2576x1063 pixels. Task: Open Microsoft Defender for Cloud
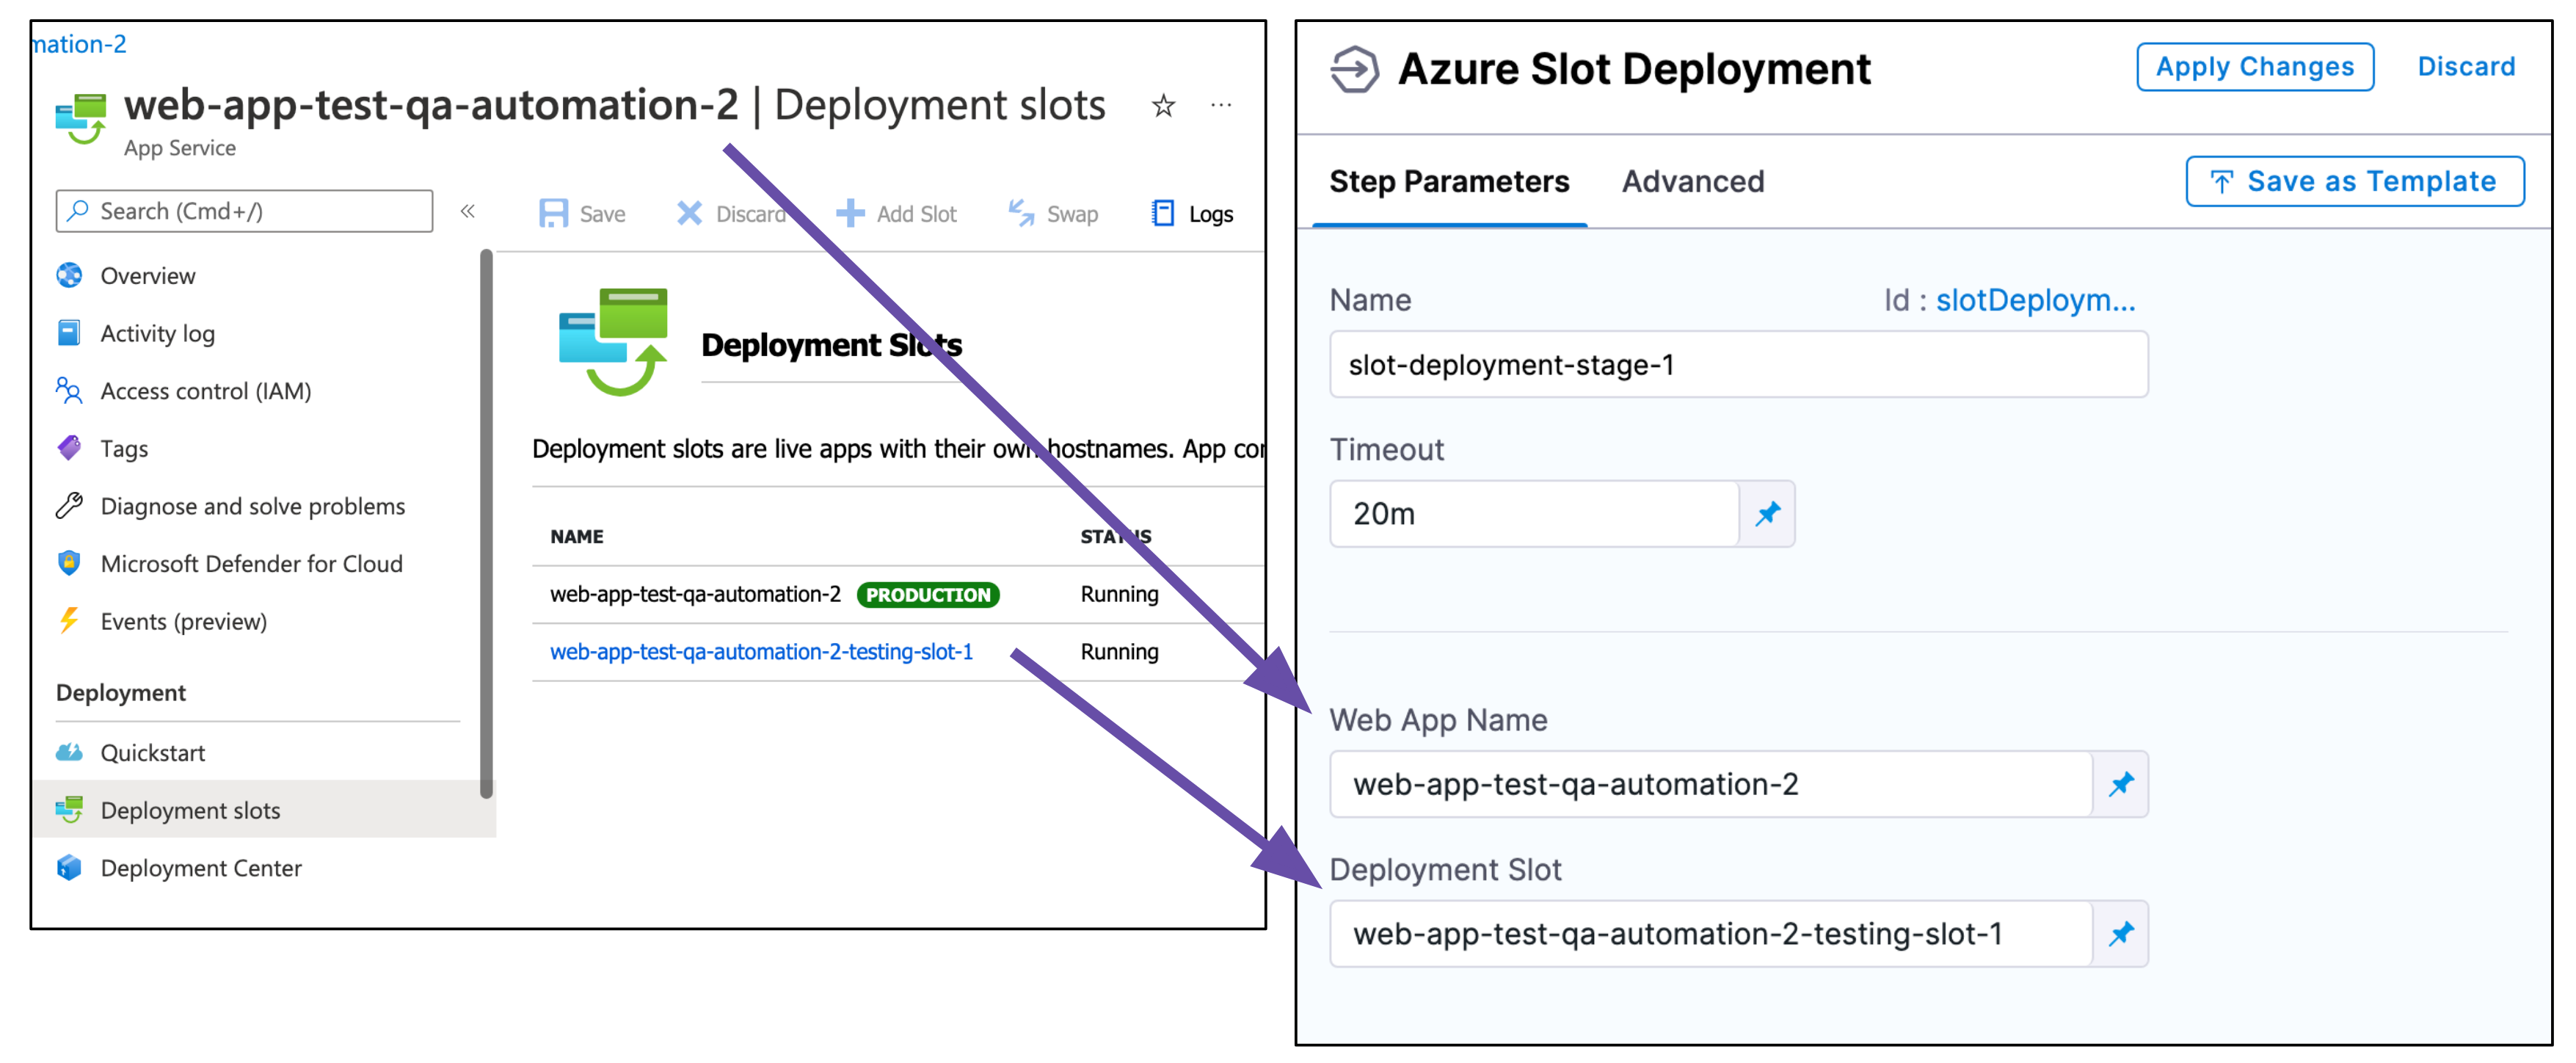[x=251, y=564]
